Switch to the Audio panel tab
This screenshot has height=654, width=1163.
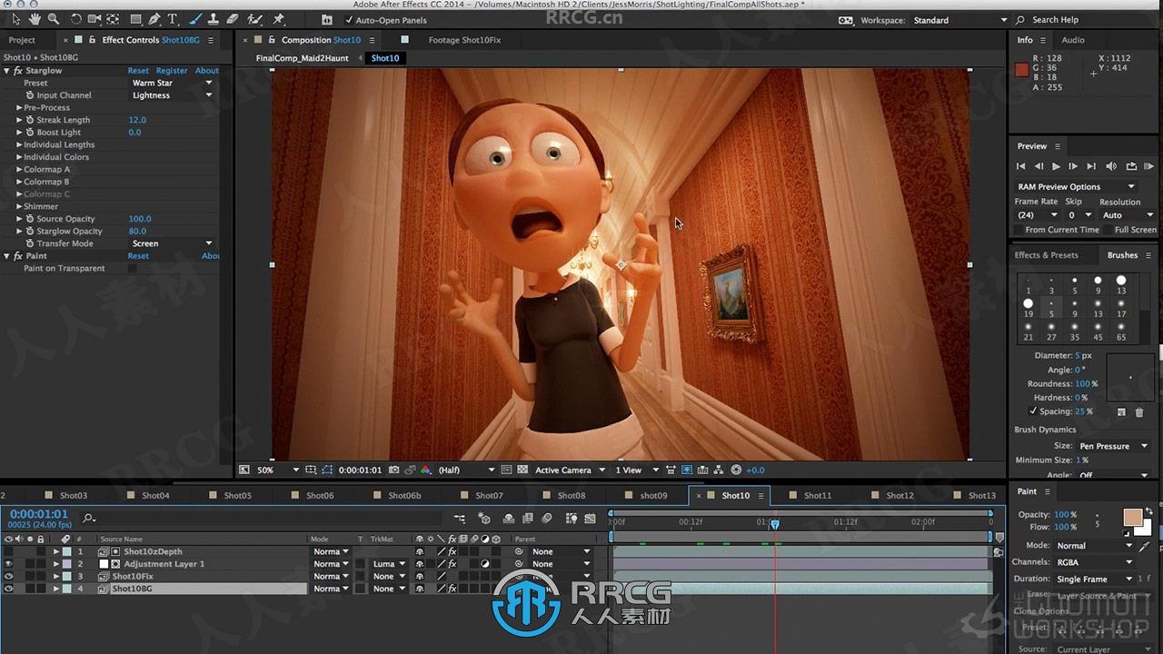pos(1073,40)
